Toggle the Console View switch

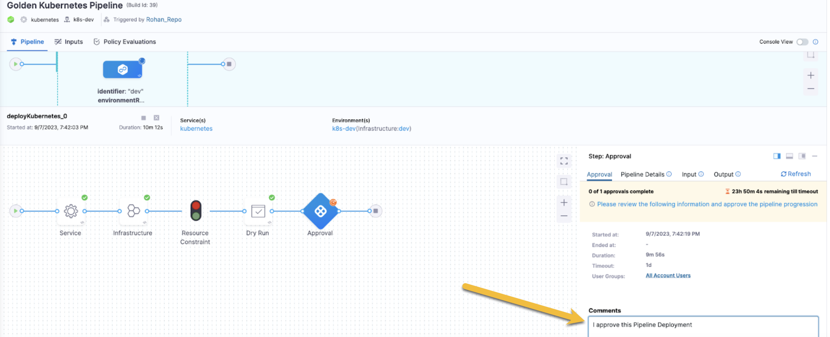[x=802, y=42]
